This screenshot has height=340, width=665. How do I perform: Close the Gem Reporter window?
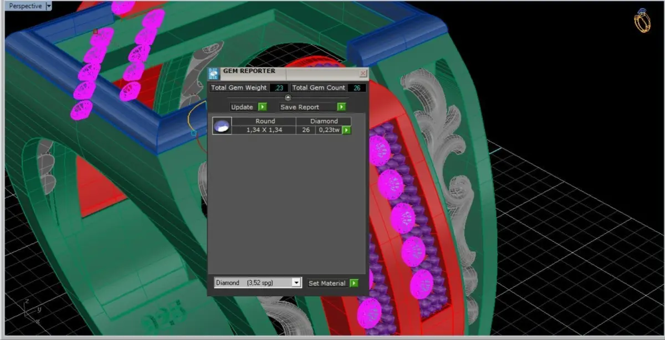pyautogui.click(x=363, y=73)
